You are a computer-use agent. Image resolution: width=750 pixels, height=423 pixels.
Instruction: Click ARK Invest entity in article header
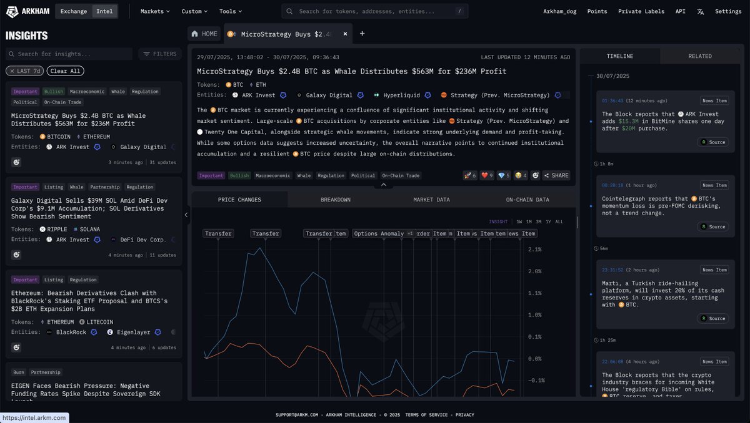click(x=254, y=95)
